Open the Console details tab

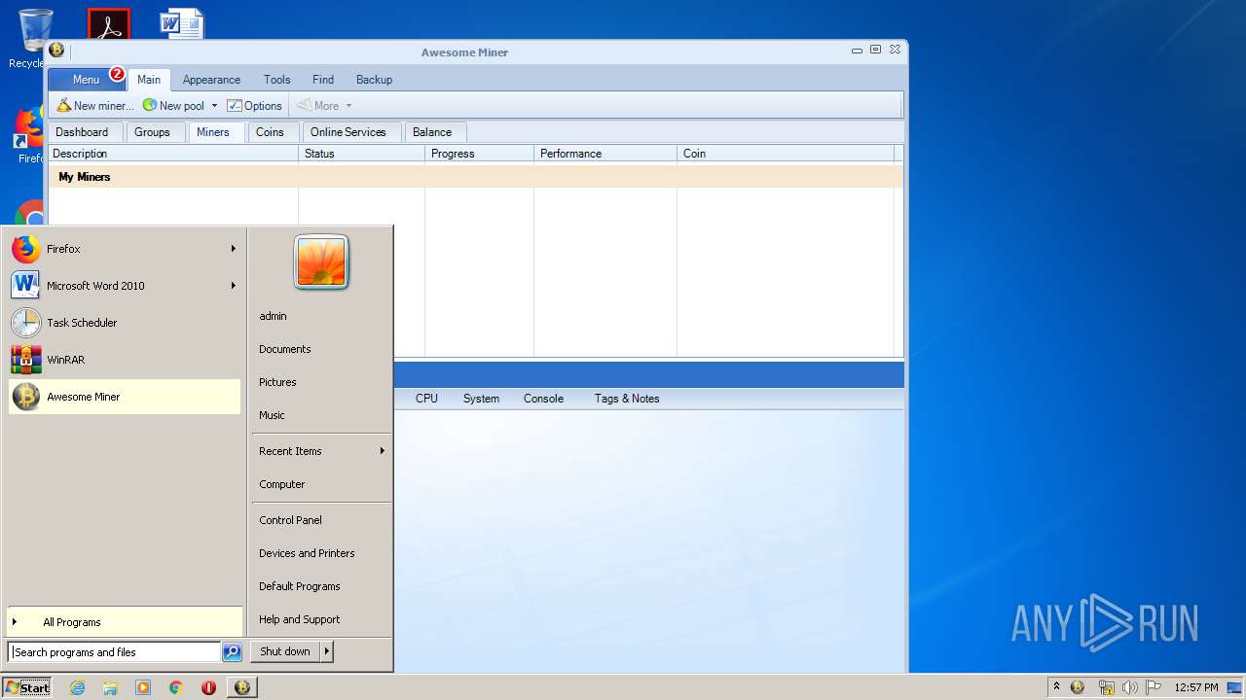click(x=543, y=399)
